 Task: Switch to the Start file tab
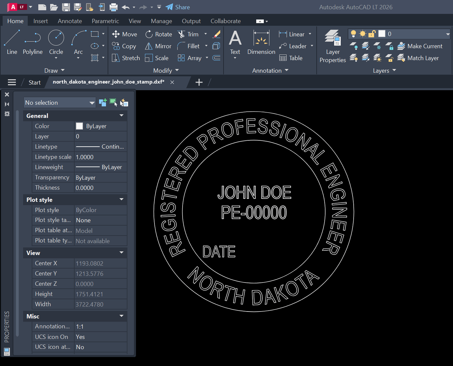click(34, 82)
